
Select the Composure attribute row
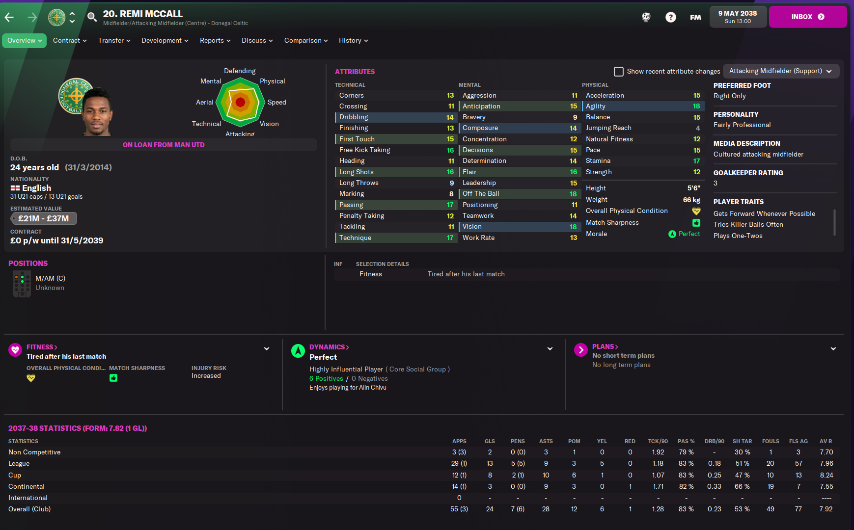[519, 128]
